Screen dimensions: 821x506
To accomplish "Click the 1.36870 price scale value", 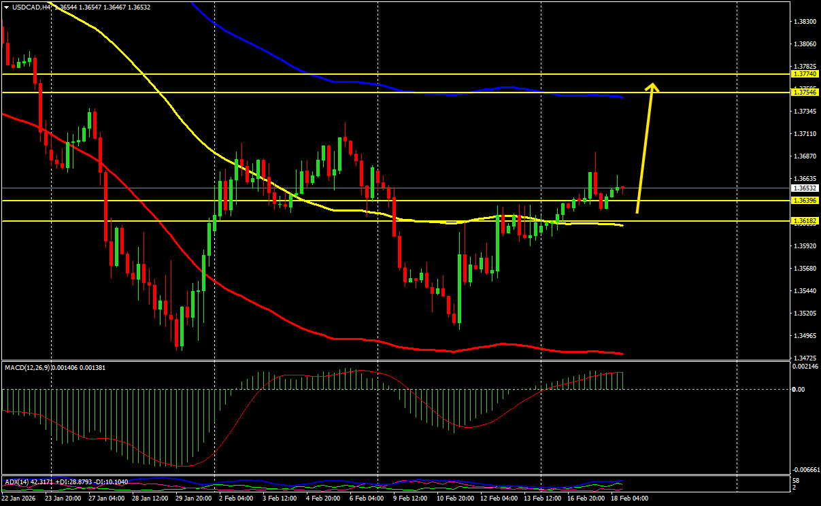I will click(805, 156).
